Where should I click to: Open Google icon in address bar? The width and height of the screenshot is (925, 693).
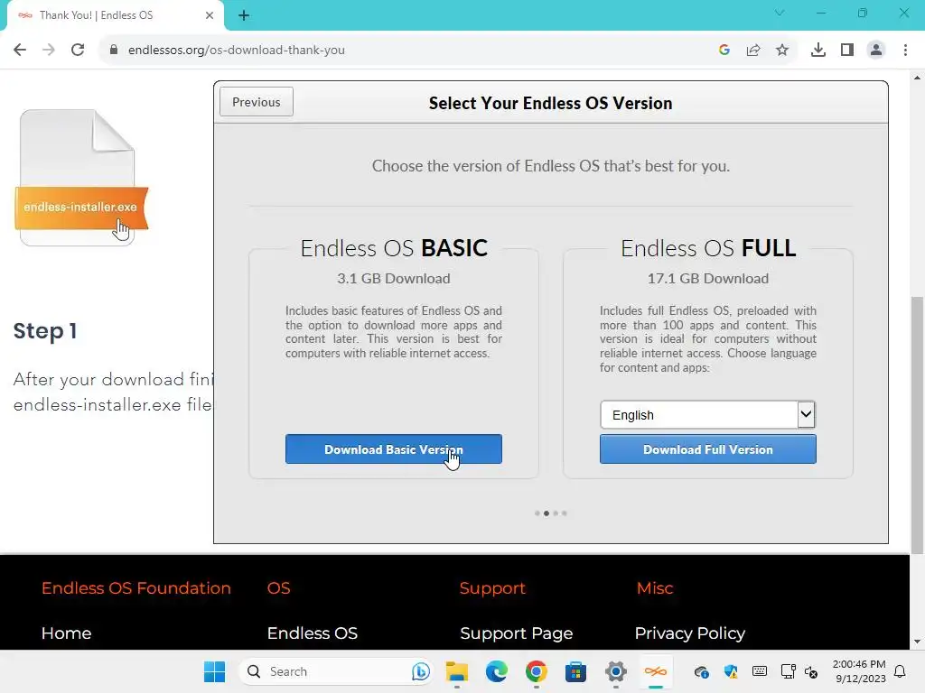coord(724,51)
